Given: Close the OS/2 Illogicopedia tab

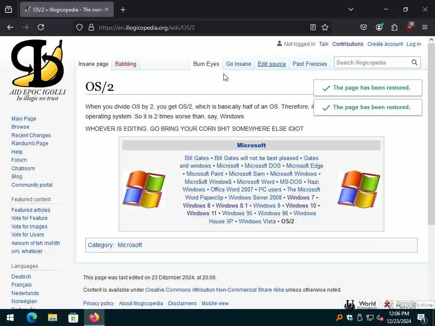Looking at the screenshot, I should point(107,9).
